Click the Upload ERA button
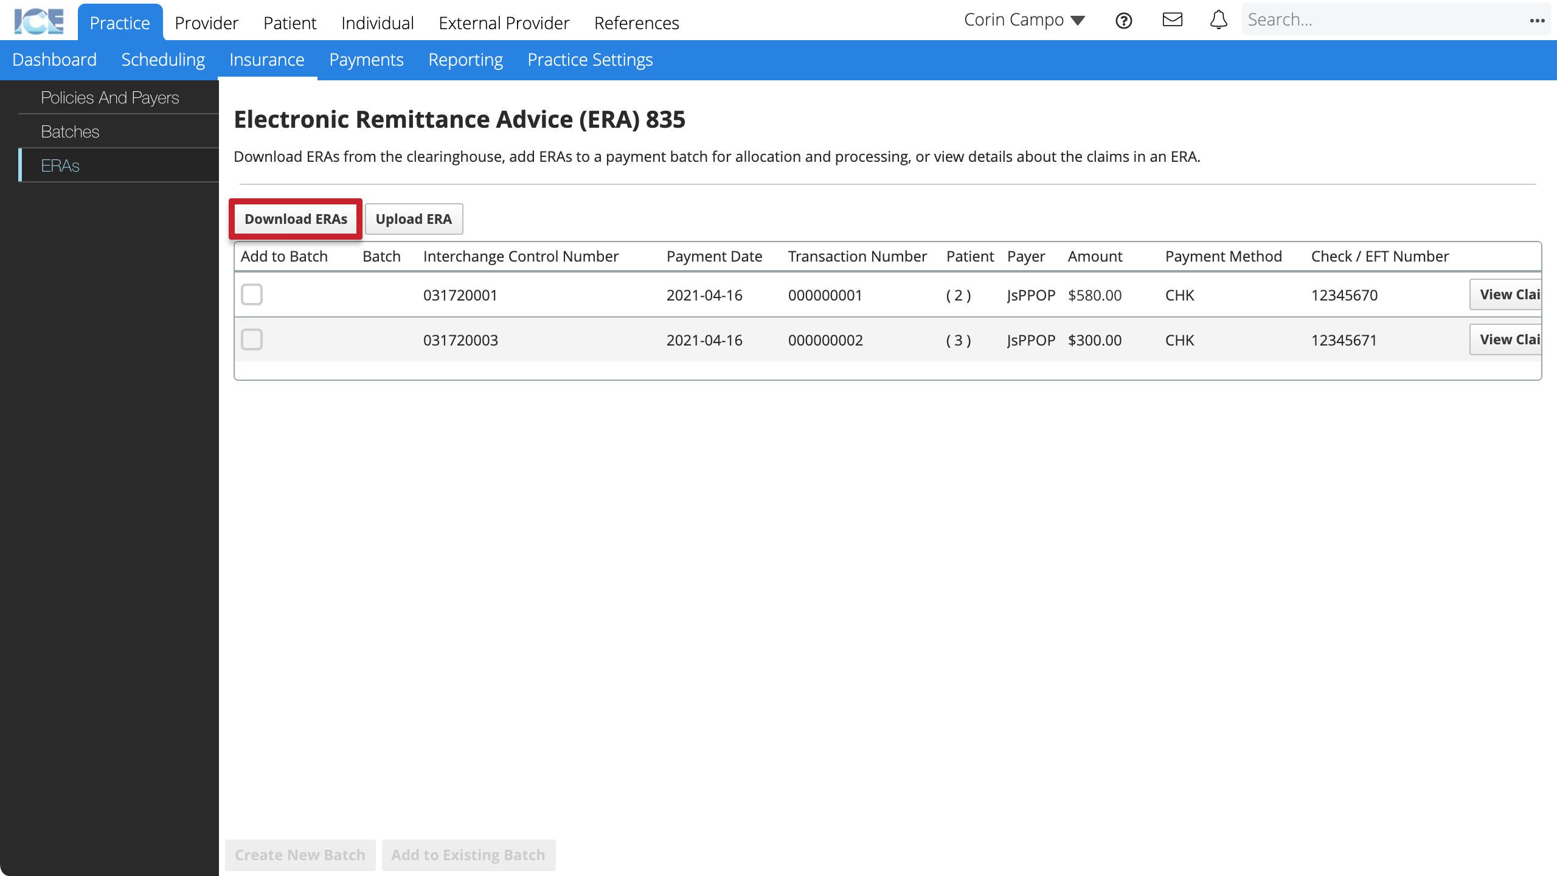 pyautogui.click(x=414, y=218)
